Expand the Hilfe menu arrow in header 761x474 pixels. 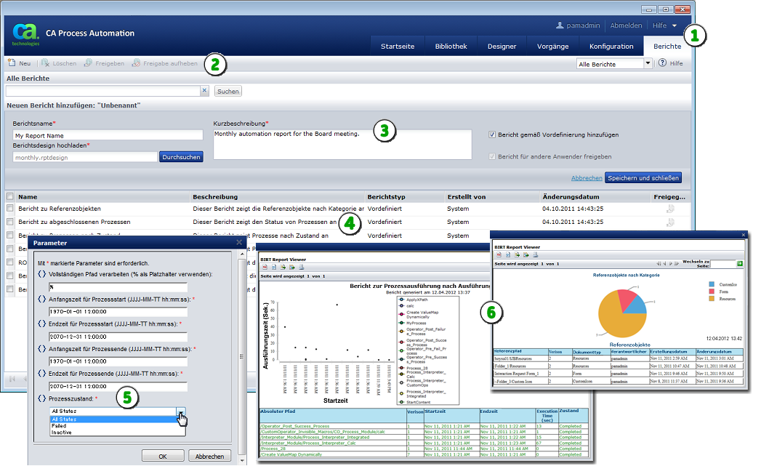(675, 25)
